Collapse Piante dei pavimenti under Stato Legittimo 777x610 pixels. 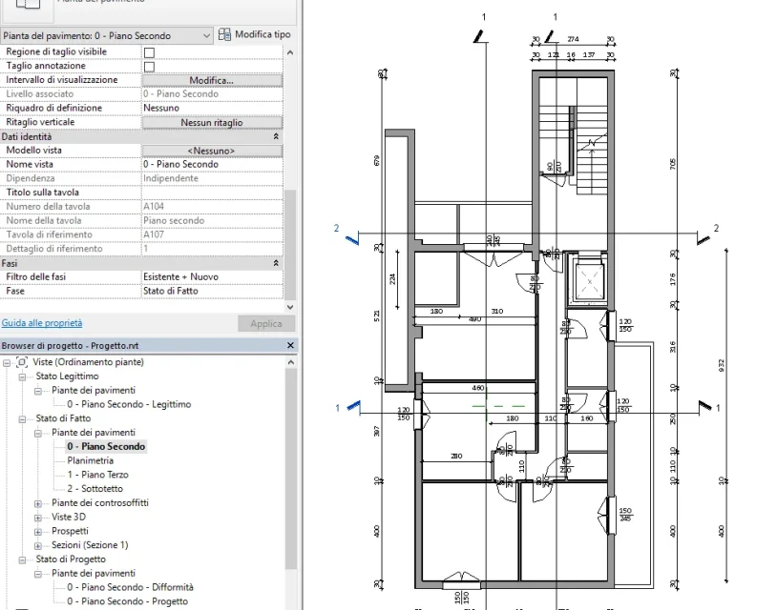pyautogui.click(x=38, y=391)
